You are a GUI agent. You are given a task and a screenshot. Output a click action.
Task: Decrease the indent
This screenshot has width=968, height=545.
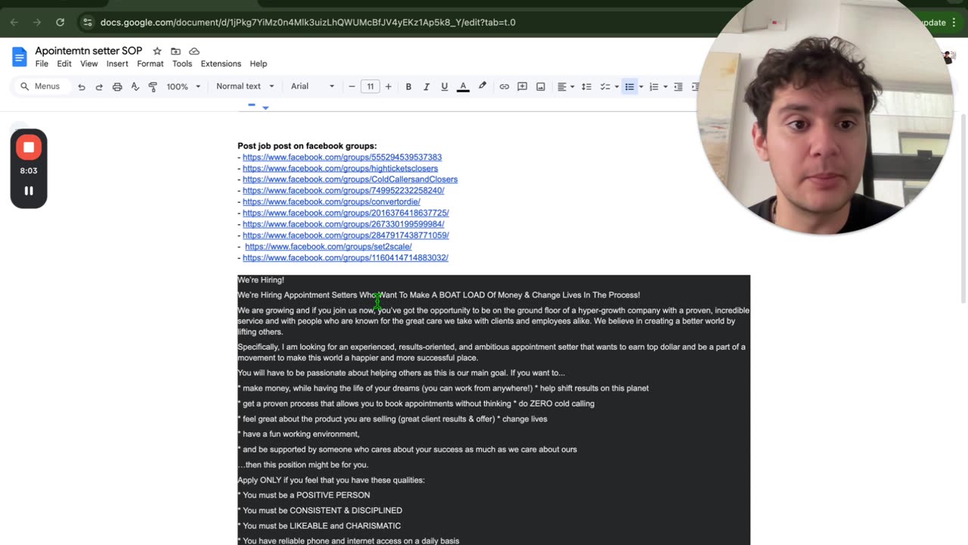(x=678, y=86)
